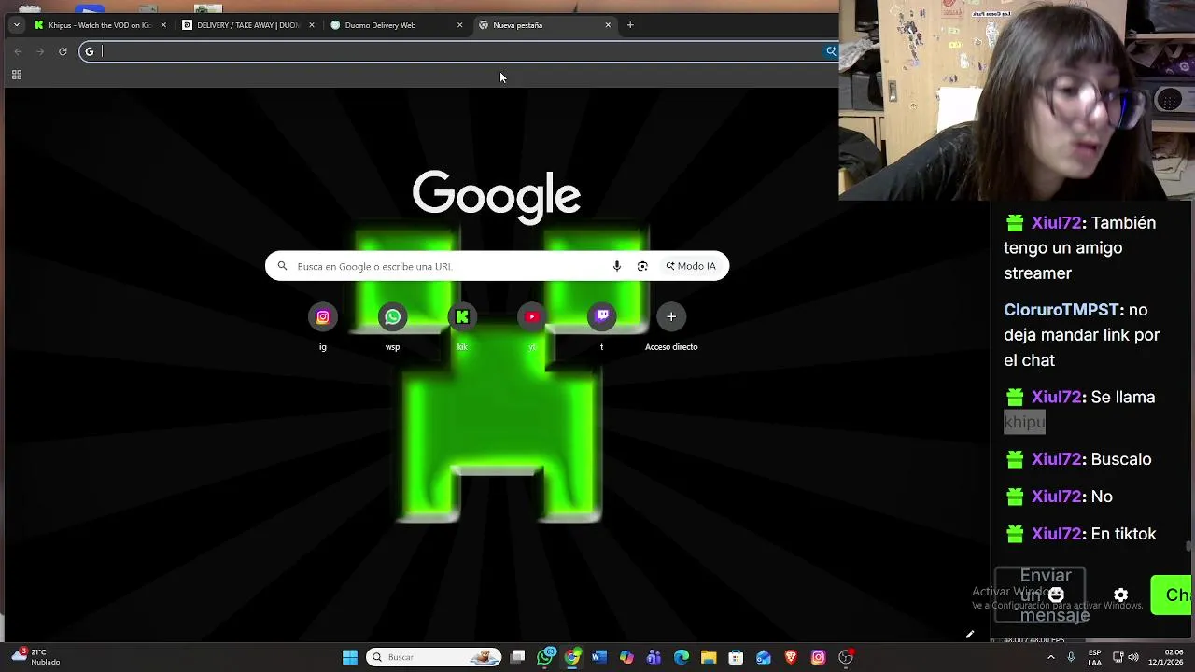The image size is (1195, 672).
Task: Open Microsoft Store from the taskbar
Action: pos(736,657)
